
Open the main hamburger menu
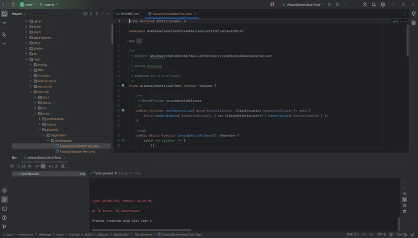(x=13, y=5)
